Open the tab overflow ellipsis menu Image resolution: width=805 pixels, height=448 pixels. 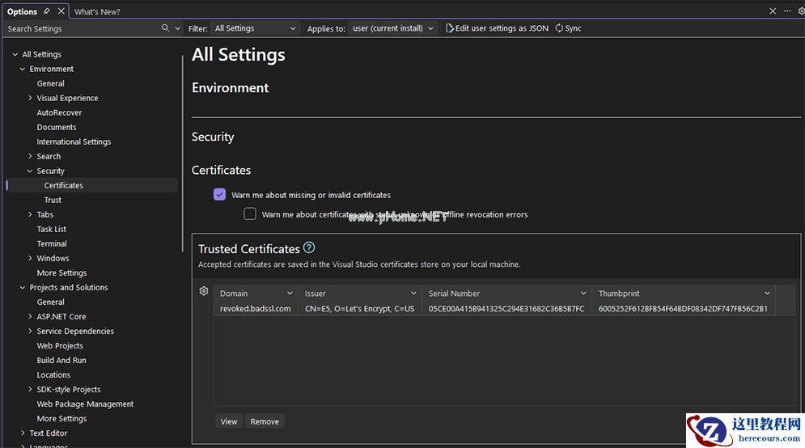787,11
